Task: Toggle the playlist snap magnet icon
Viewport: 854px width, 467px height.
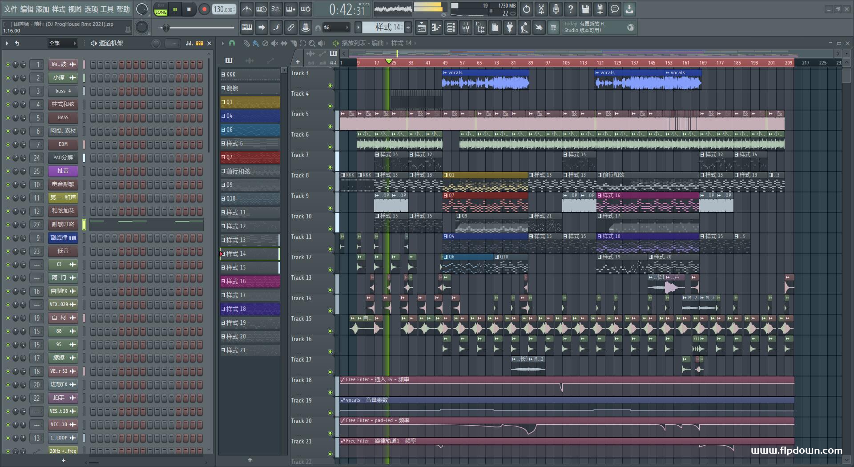Action: tap(232, 43)
